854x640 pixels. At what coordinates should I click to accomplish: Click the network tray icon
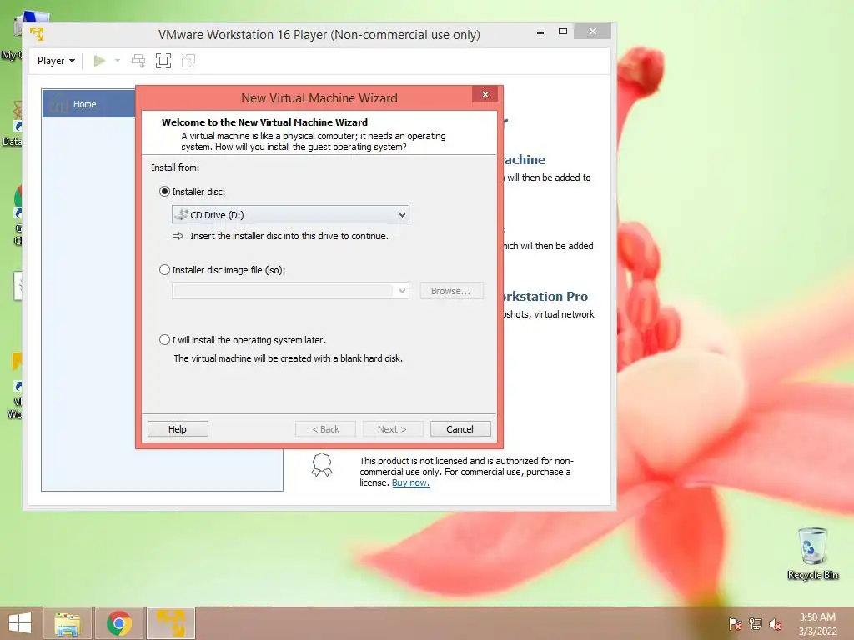(x=756, y=623)
